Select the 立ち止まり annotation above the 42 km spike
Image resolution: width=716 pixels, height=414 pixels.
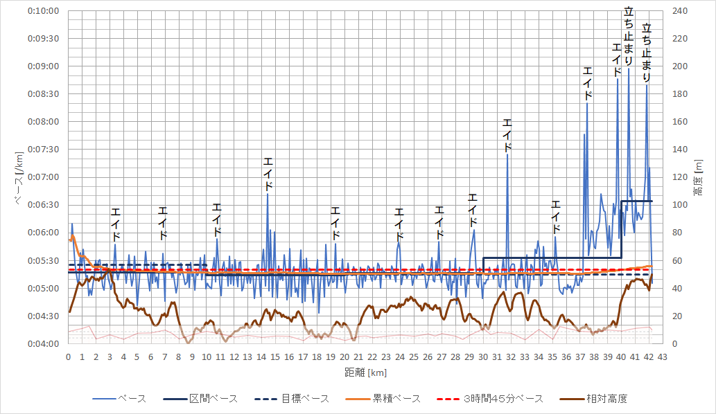(x=646, y=53)
